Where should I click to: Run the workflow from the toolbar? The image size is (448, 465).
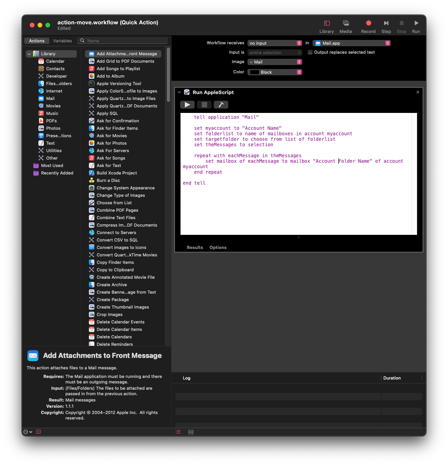pyautogui.click(x=416, y=23)
